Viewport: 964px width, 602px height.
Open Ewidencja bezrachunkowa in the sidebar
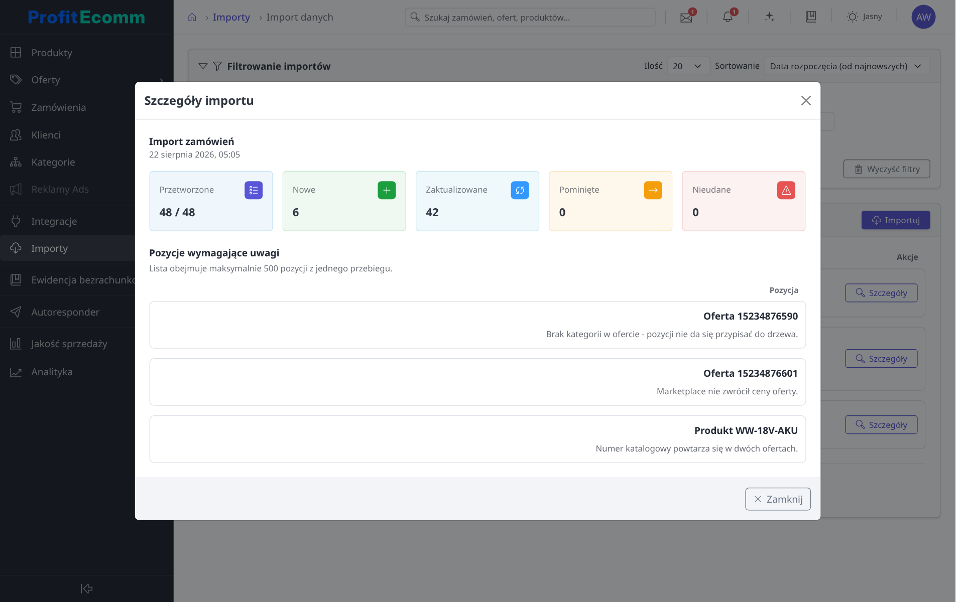(x=68, y=280)
